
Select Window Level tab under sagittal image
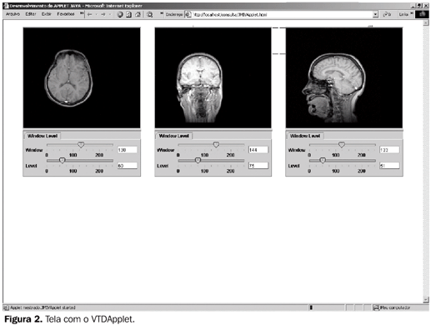point(305,136)
